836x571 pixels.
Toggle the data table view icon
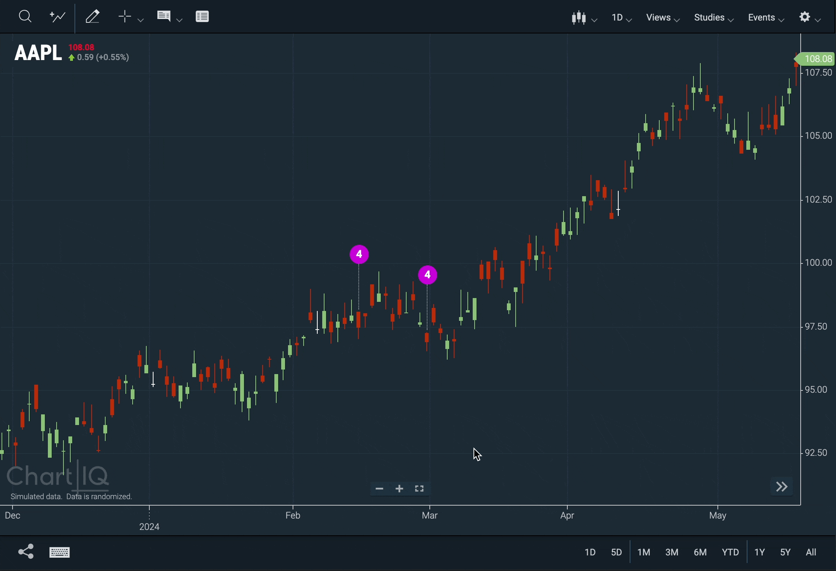pos(203,16)
